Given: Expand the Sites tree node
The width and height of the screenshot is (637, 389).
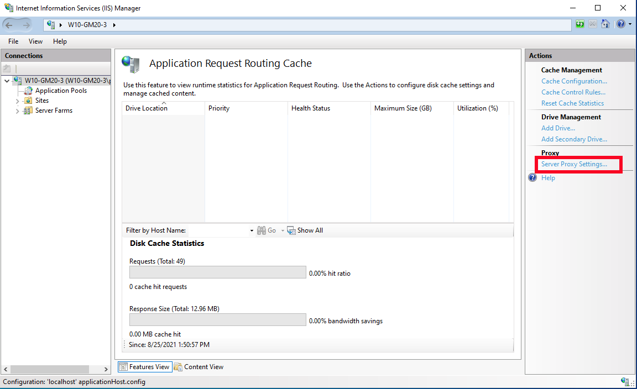Looking at the screenshot, I should click(x=17, y=101).
